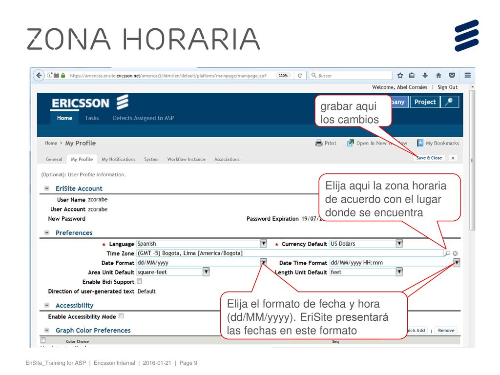Open the Area Unit Default dropdown
500x375 pixels.
(x=207, y=272)
